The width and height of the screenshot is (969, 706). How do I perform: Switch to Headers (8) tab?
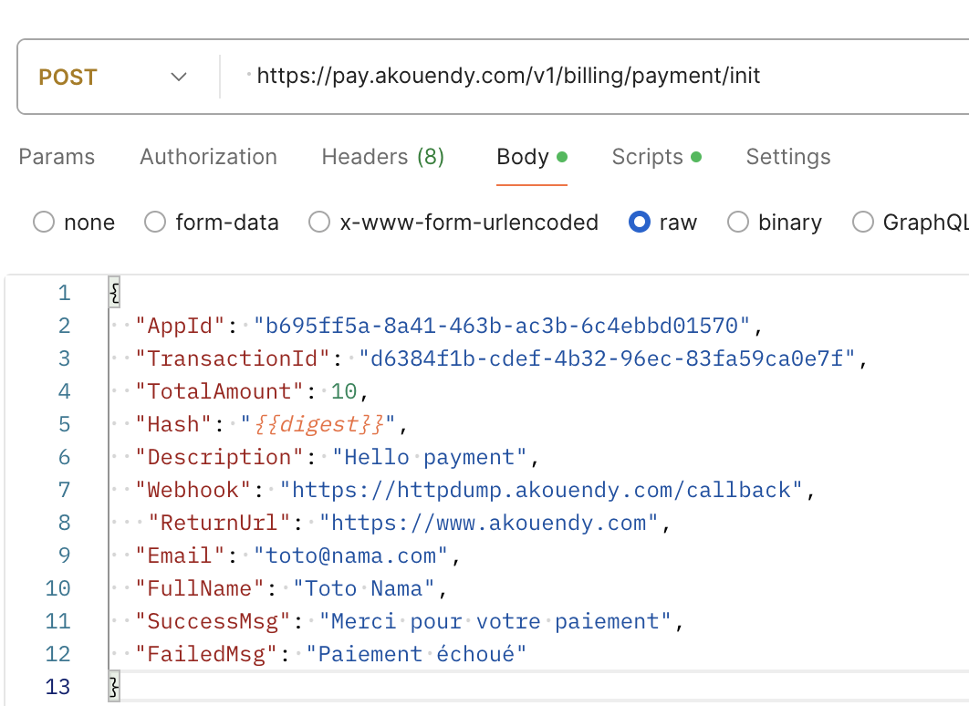382,157
